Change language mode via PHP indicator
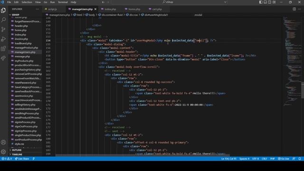Screen dimensions: 304x171 coord(272,159)
